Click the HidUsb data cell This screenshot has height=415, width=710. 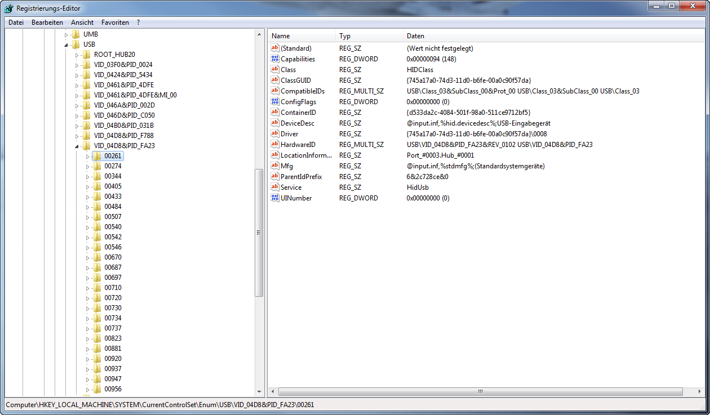[x=418, y=188]
